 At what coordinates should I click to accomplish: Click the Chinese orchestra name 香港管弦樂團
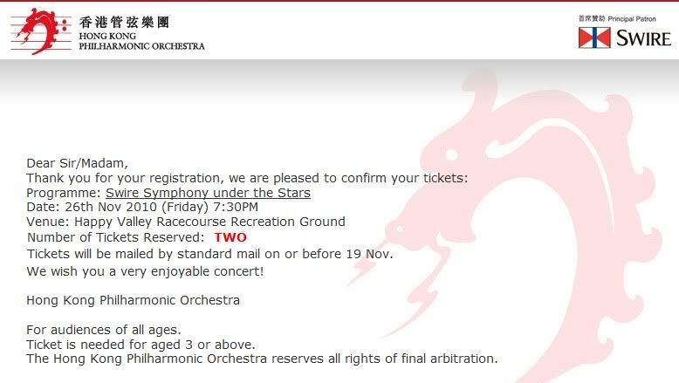(x=124, y=22)
